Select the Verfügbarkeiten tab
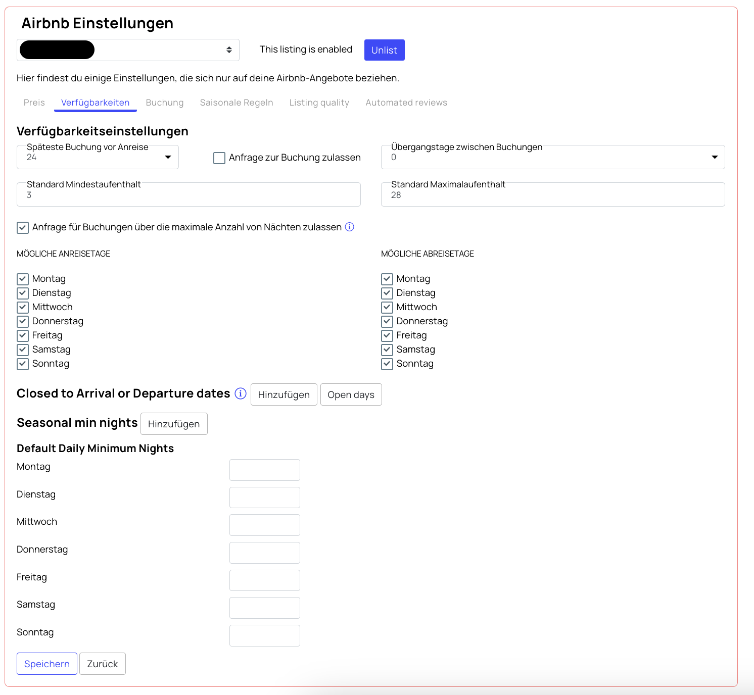 96,103
